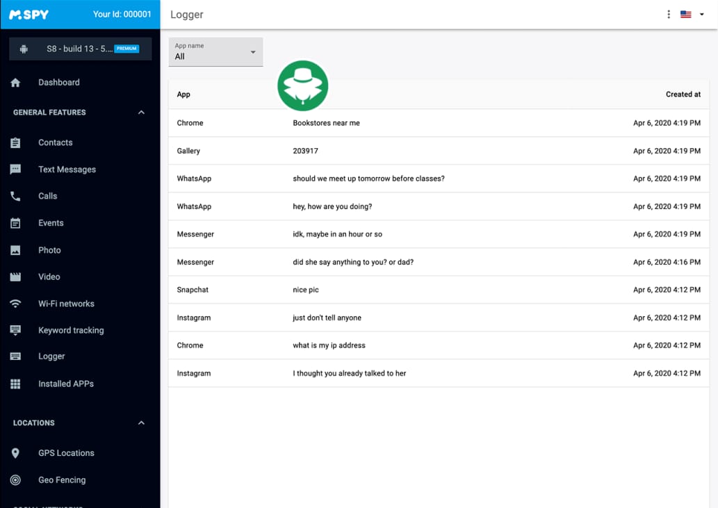Click the Geo Fencing target icon
Image resolution: width=718 pixels, height=508 pixels.
click(15, 480)
